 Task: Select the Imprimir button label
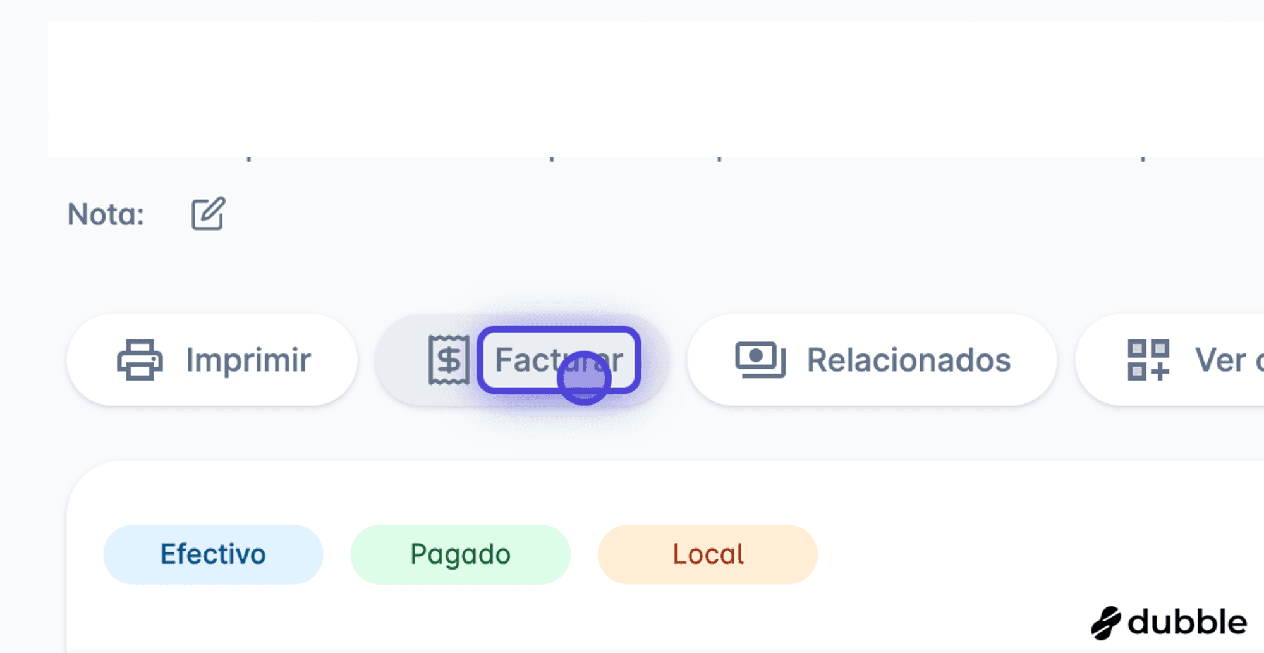pyautogui.click(x=248, y=360)
